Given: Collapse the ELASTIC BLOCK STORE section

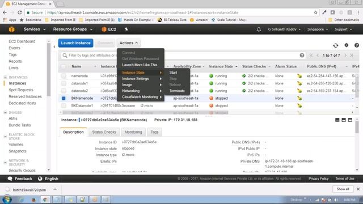Looking at the screenshot, I should [x=5, y=137].
